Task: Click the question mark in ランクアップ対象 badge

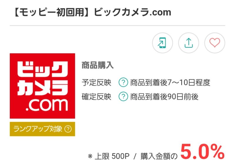Action: (68, 129)
